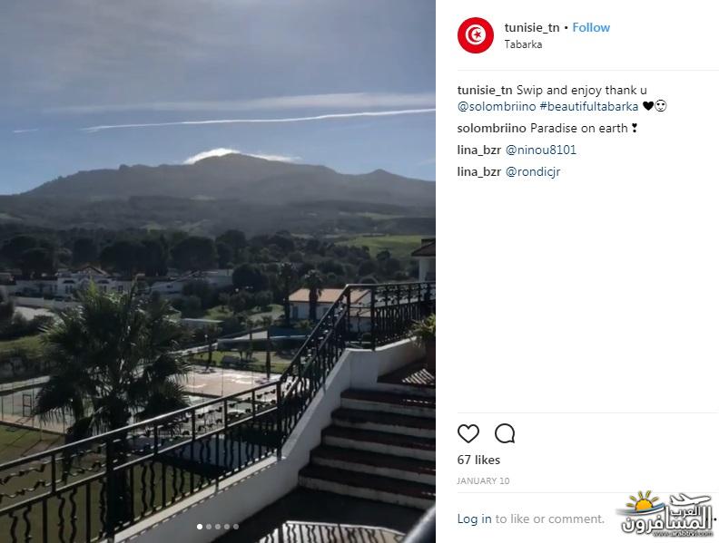The height and width of the screenshot is (543, 719).
Task: Open tunisie_tn username in header
Action: pos(532,27)
